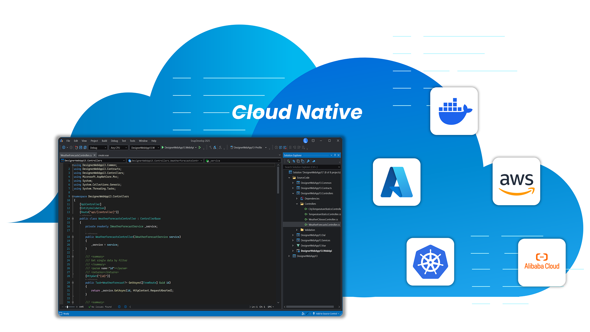Image resolution: width=590 pixels, height=332 pixels.
Task: Click the Kubernetes logo tile
Action: click(430, 262)
